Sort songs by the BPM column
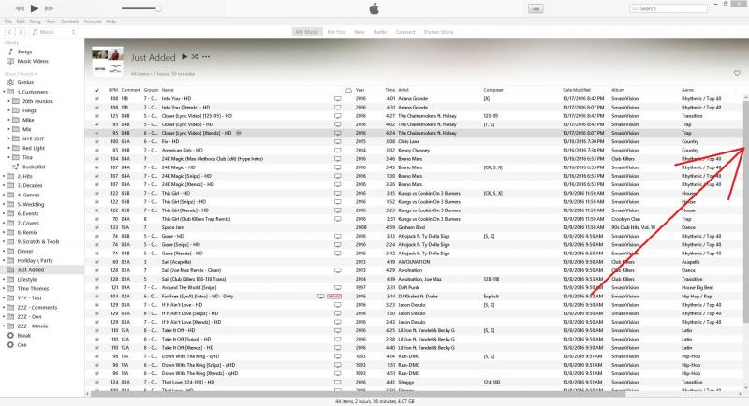The height and width of the screenshot is (406, 749). click(x=113, y=90)
